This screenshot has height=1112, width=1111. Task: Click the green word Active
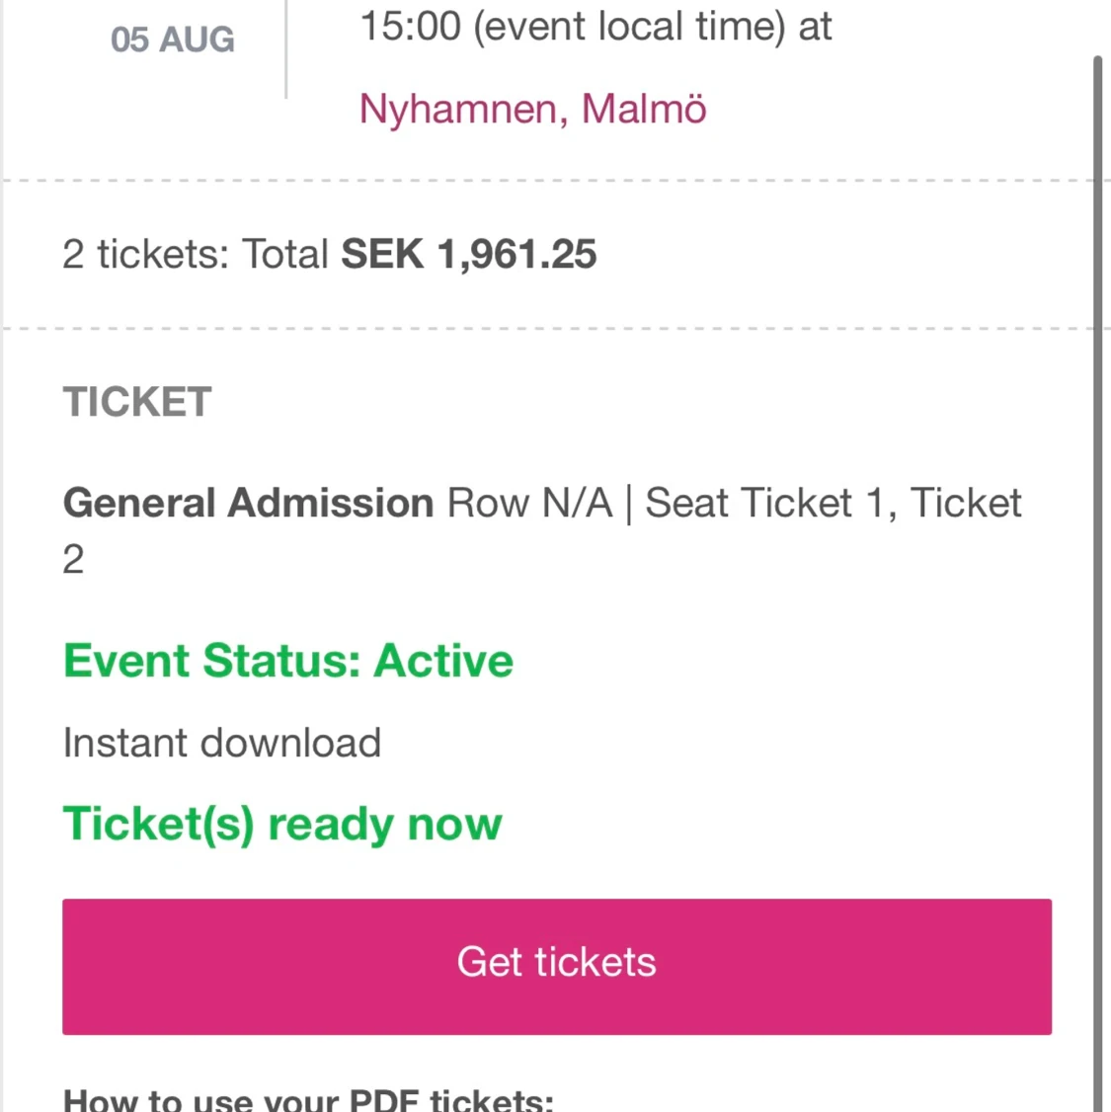[x=443, y=661]
